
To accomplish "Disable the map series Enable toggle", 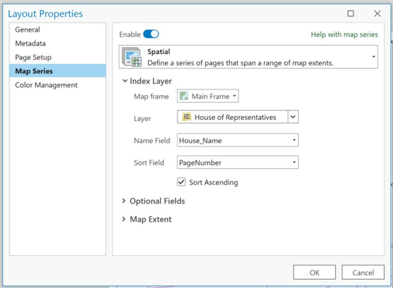I will 152,34.
